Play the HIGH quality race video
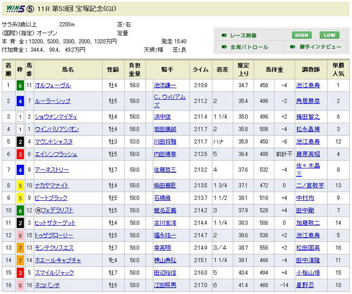 pos(302,35)
